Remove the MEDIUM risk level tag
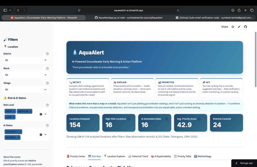 pos(30,111)
